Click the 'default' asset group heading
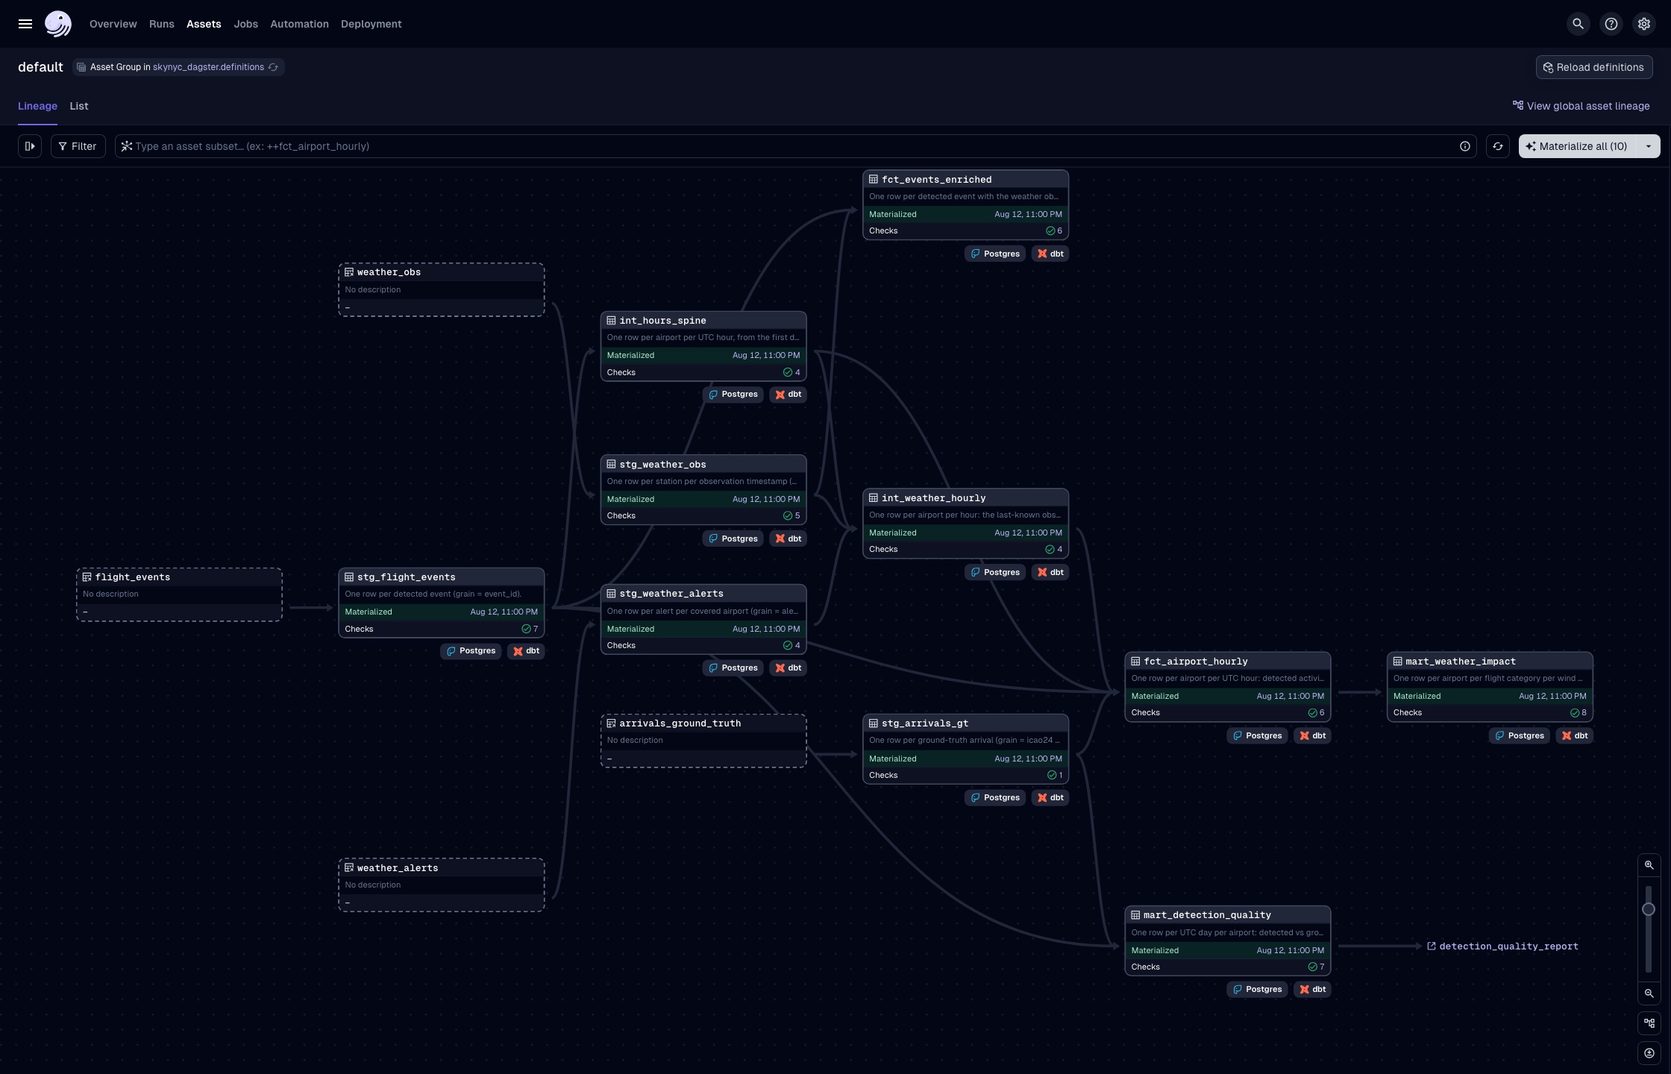 pyautogui.click(x=40, y=67)
